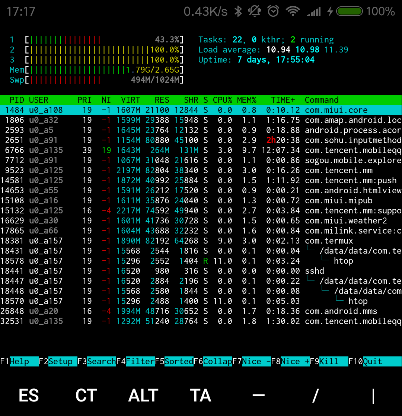Tap the silent mode bell icon
The height and width of the screenshot is (416, 402).
pos(255,12)
